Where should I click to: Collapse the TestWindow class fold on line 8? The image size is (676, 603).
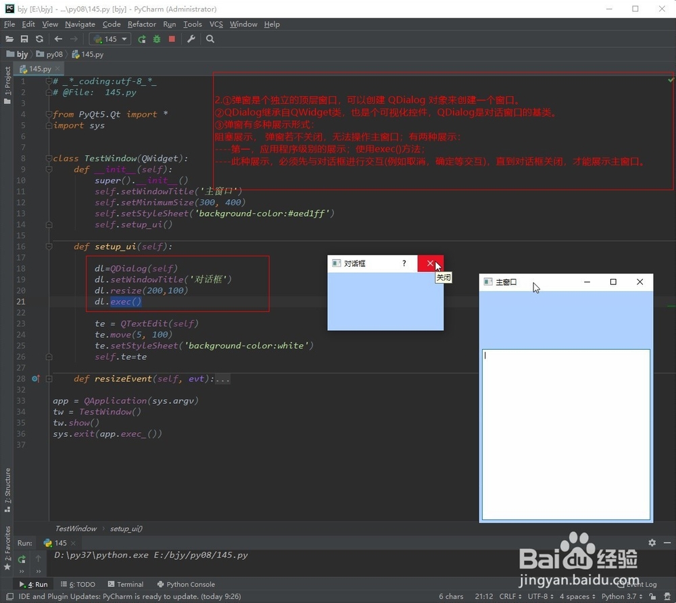coord(49,159)
